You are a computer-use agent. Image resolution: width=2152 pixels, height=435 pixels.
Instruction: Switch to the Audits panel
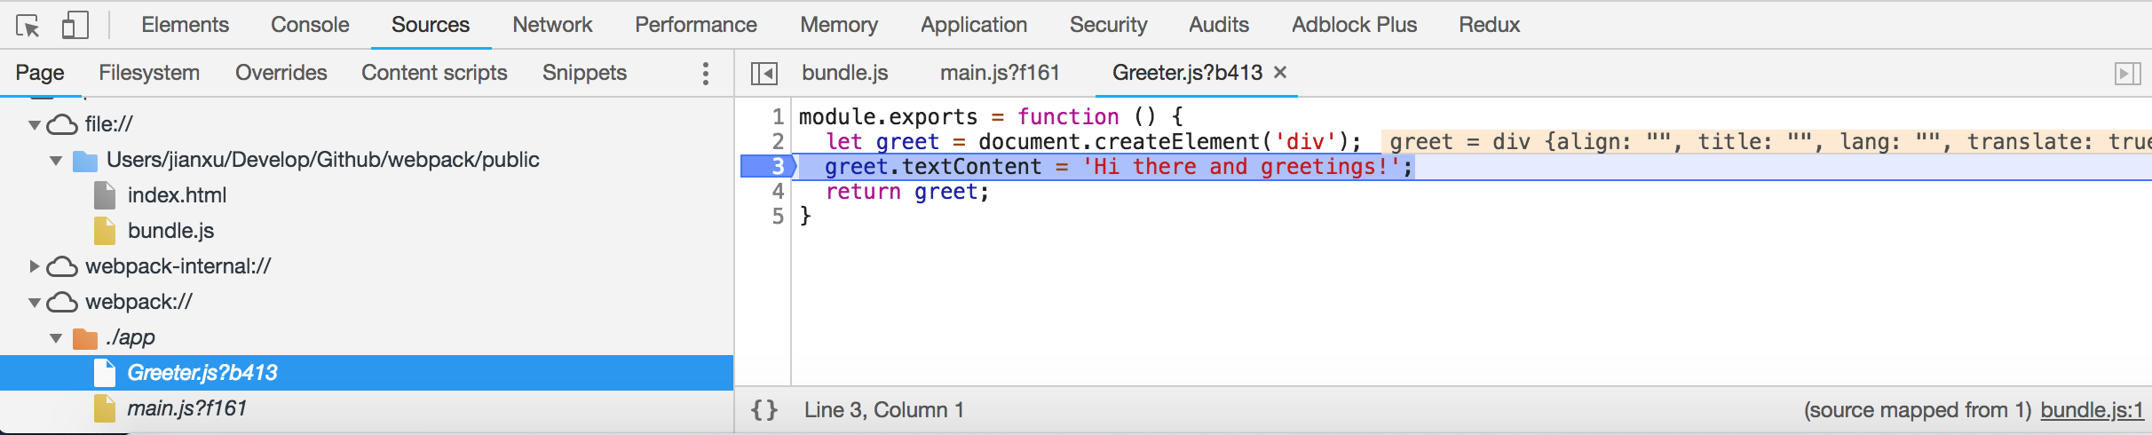point(1219,25)
